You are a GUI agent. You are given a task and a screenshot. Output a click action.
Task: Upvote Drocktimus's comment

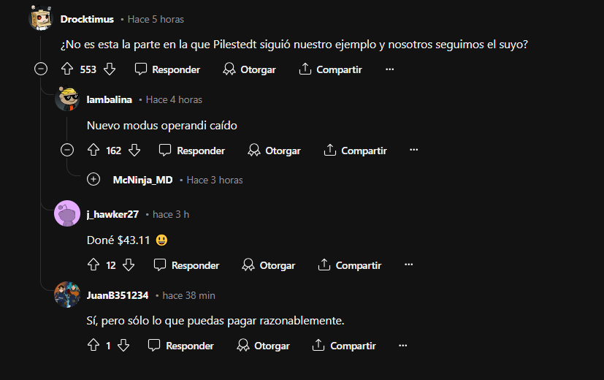[67, 69]
